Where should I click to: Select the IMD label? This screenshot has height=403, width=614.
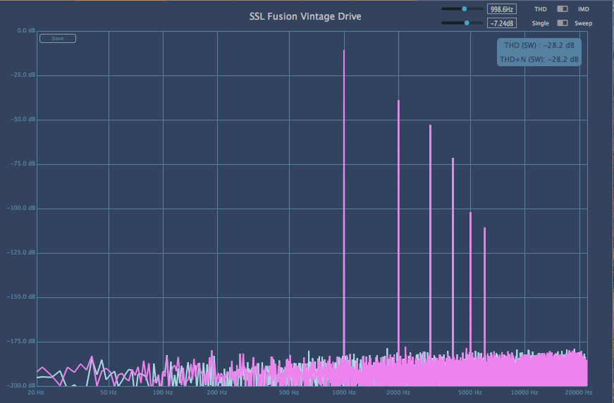point(584,9)
